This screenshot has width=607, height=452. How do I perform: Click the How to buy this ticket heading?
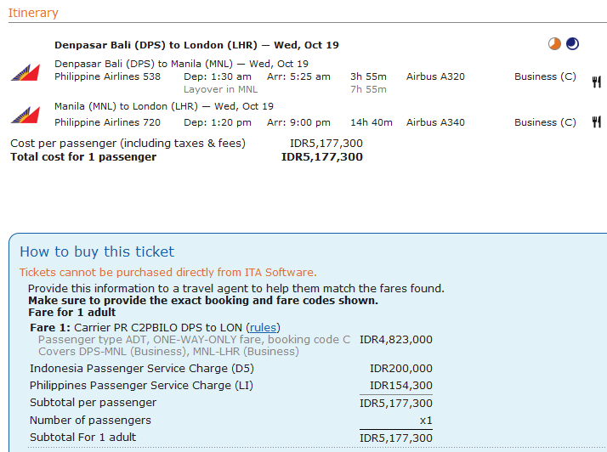97,252
